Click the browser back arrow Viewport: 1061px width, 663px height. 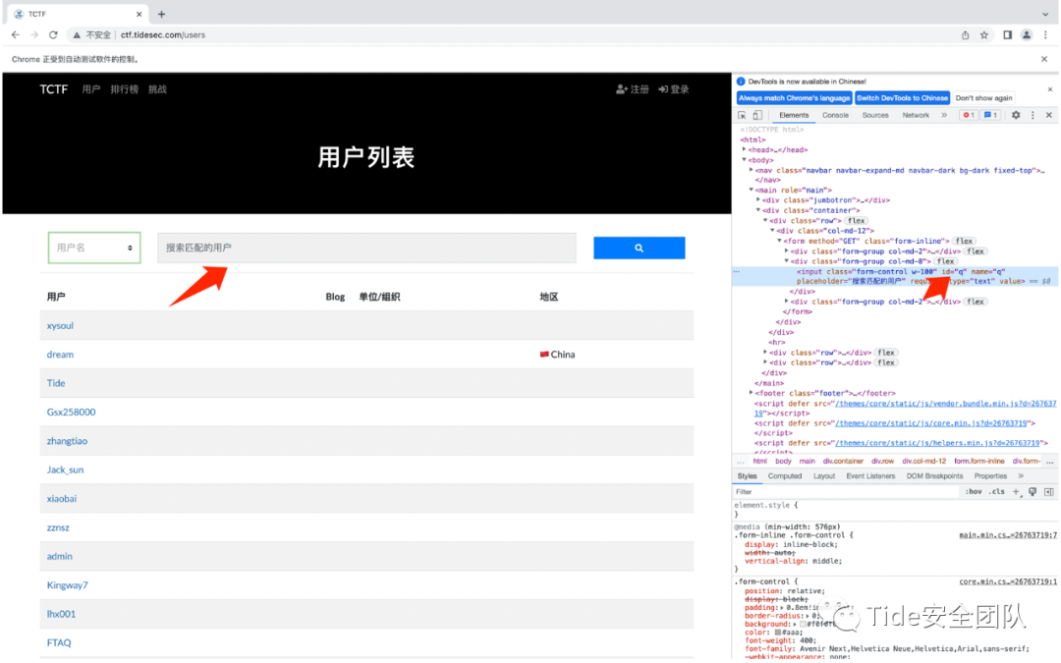pyautogui.click(x=16, y=34)
